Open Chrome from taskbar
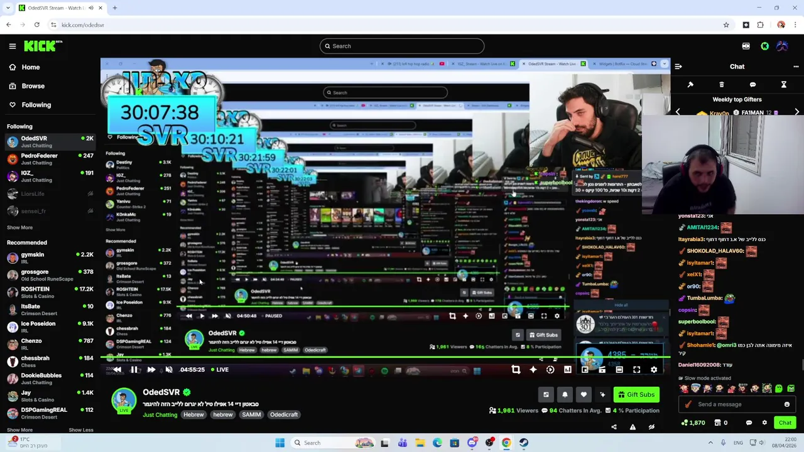804x452 pixels. 506,443
